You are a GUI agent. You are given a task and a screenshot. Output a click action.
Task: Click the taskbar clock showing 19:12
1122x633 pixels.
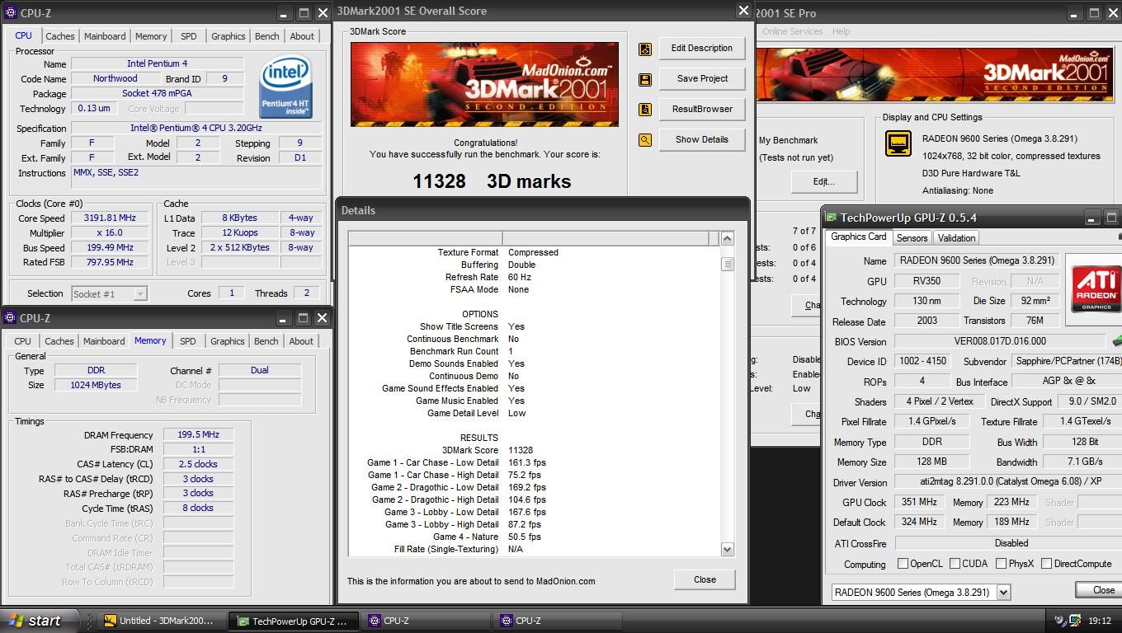tap(1100, 621)
